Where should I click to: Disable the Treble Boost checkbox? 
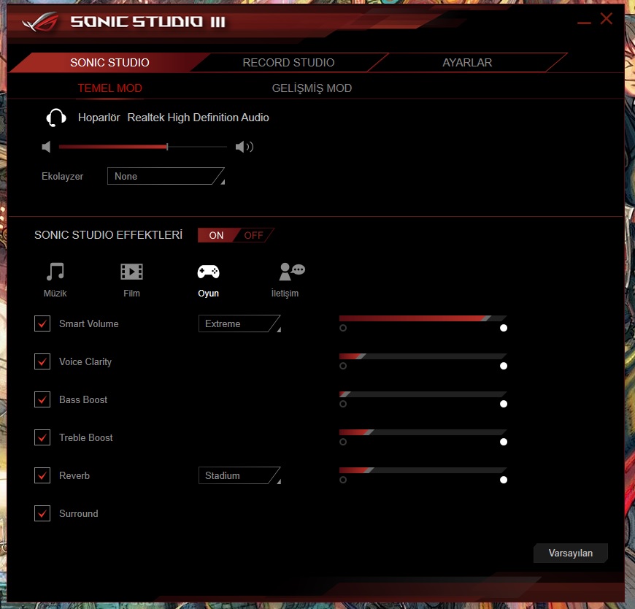tap(42, 437)
